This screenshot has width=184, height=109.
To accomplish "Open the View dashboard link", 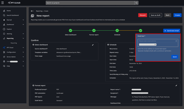I will 61,49.
